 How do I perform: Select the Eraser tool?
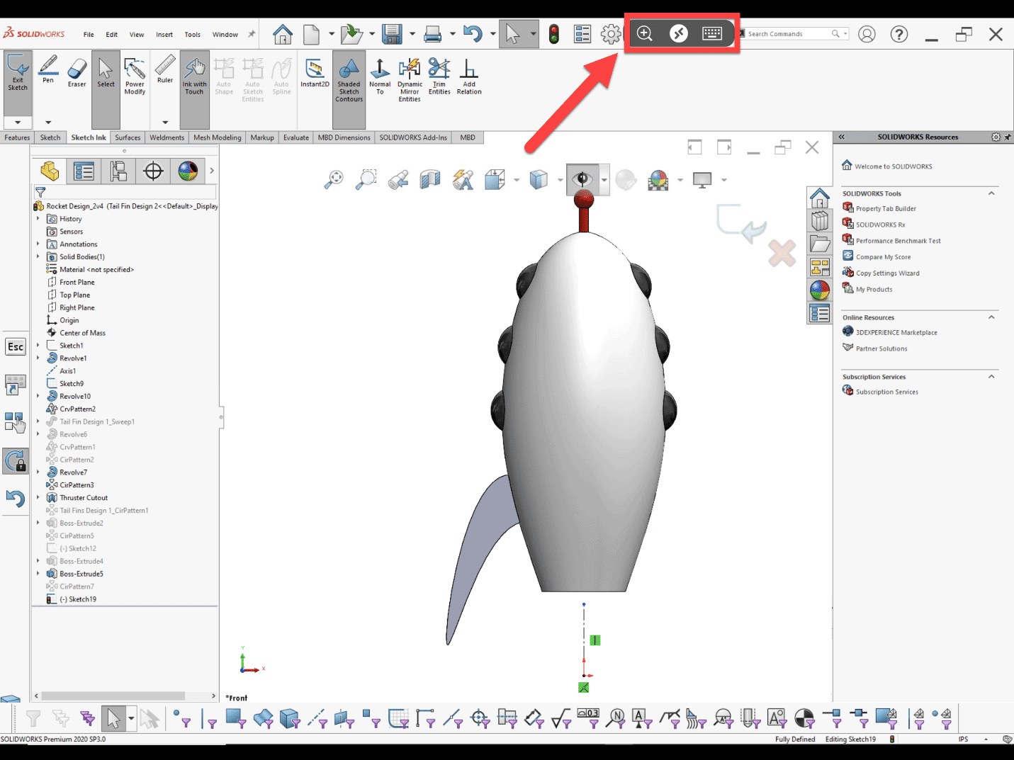point(77,72)
